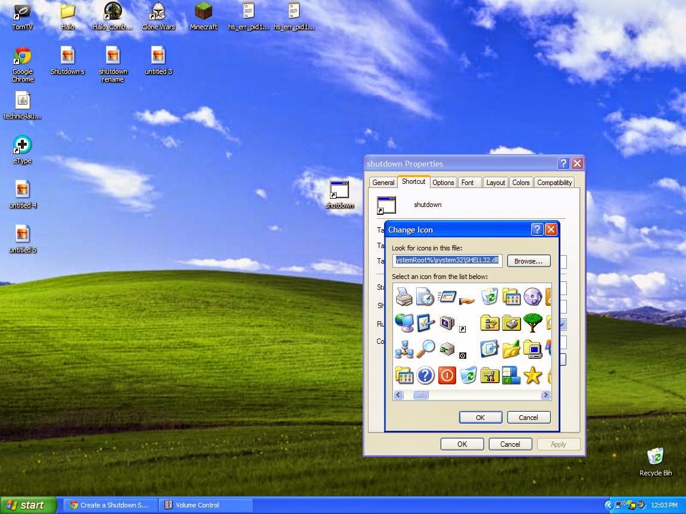686x514 pixels.
Task: Select the networked computers icon
Action: (x=404, y=350)
